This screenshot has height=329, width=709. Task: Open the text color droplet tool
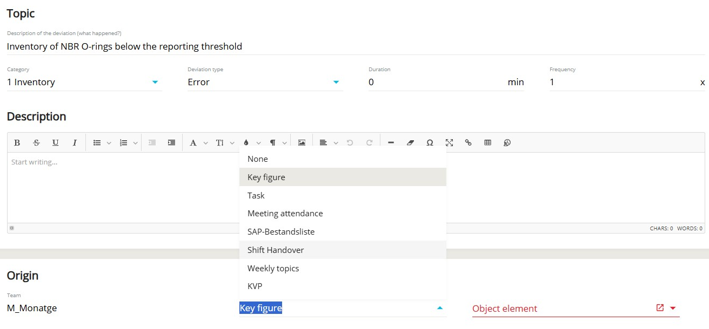tap(246, 143)
